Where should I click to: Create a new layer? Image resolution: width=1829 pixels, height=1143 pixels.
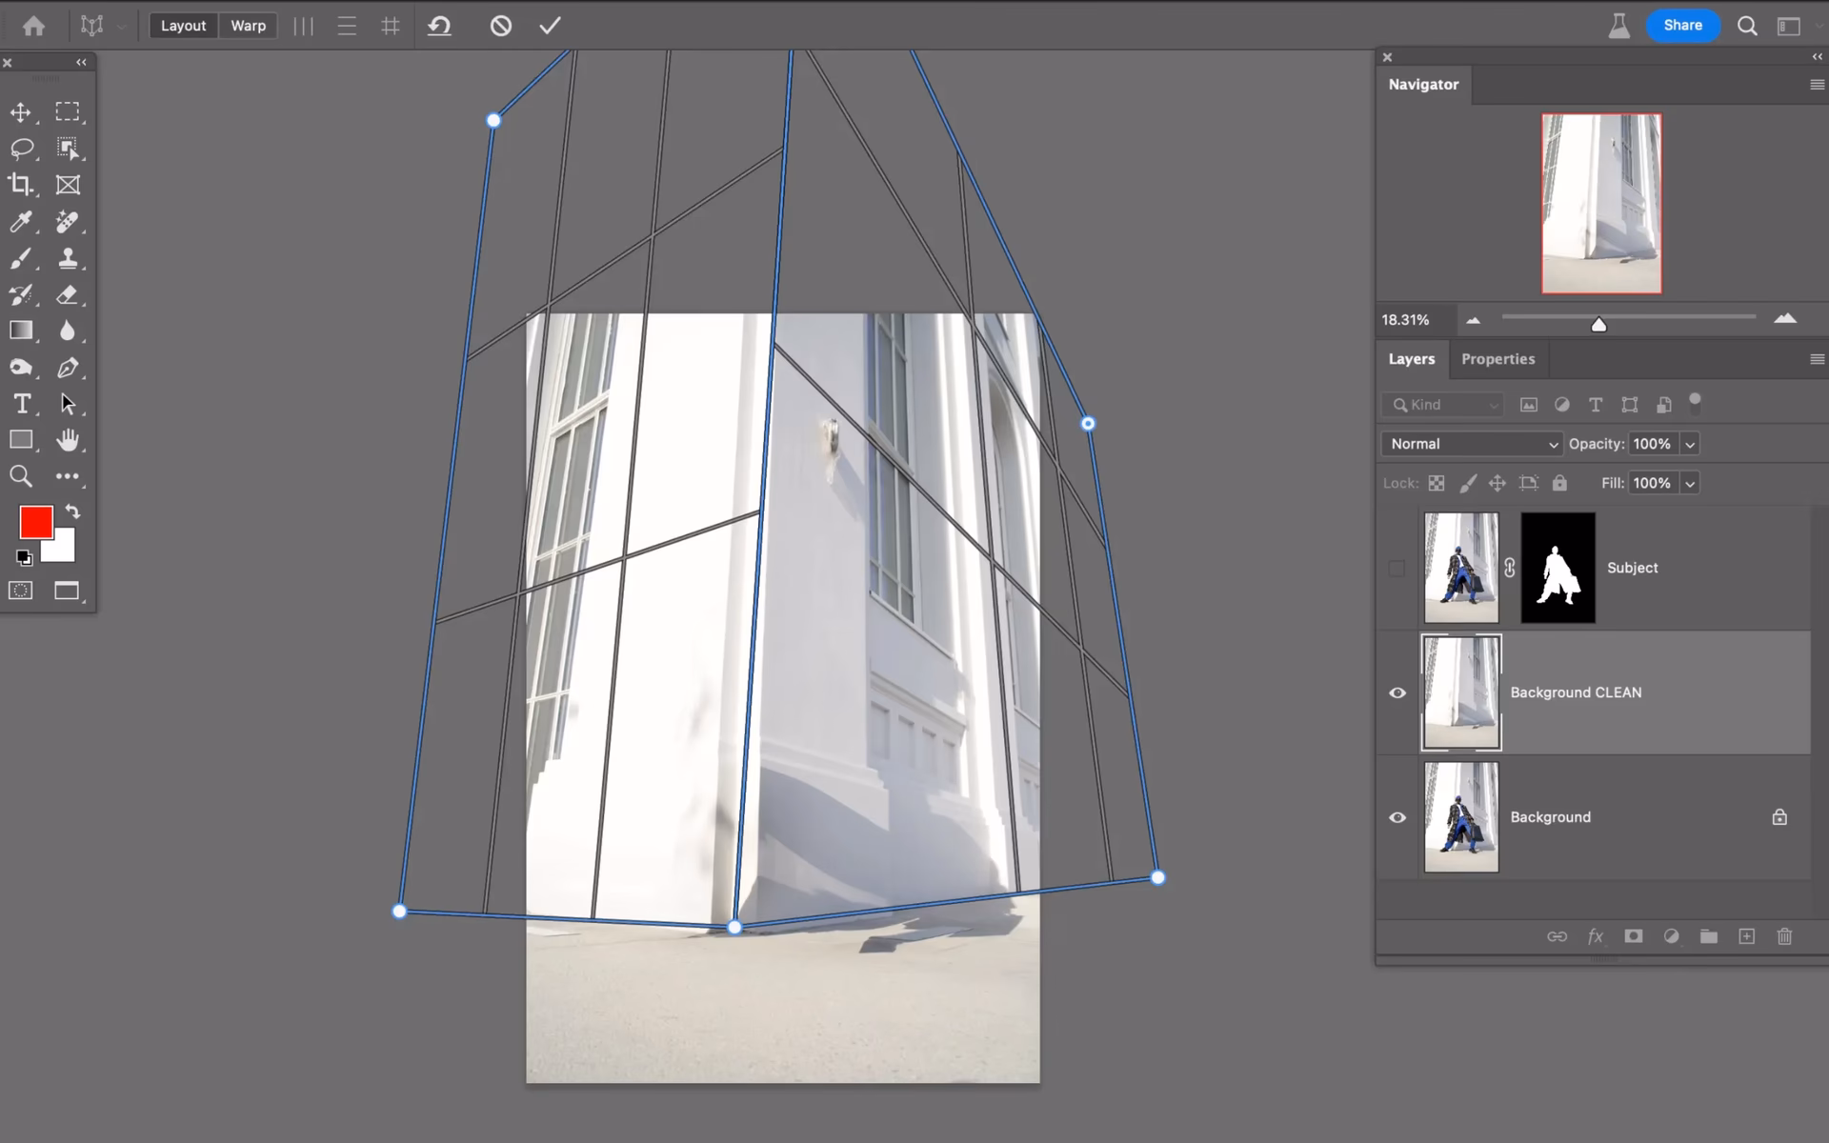click(x=1747, y=936)
